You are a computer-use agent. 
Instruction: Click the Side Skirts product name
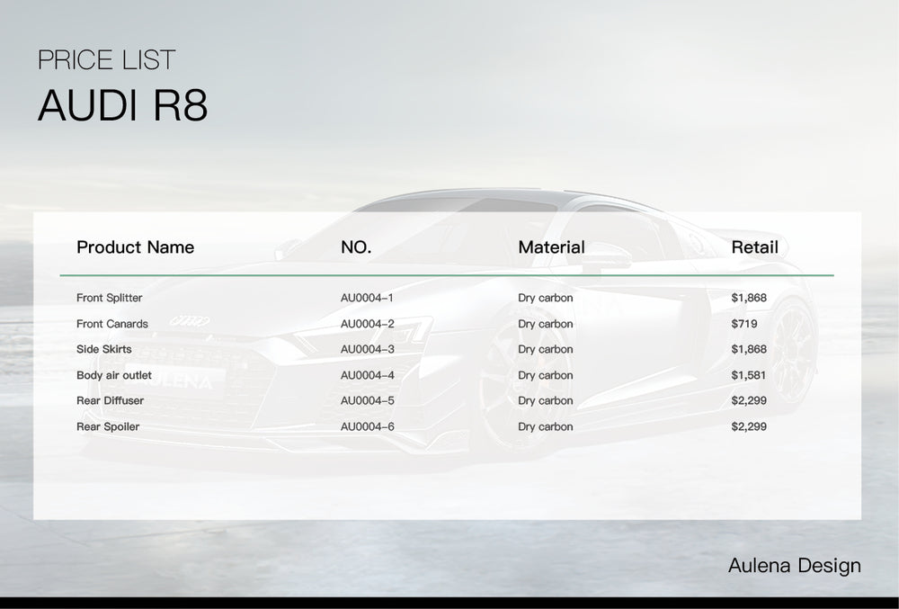pyautogui.click(x=103, y=349)
